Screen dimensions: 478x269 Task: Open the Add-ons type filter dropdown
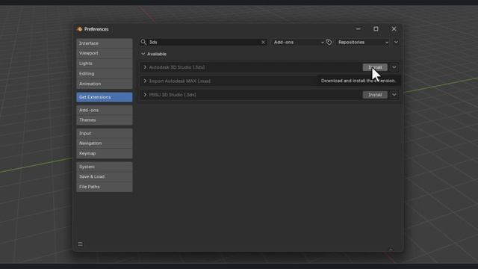click(298, 42)
